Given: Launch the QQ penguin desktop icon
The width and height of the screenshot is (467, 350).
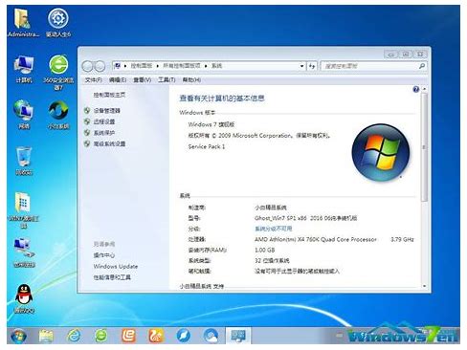Looking at the screenshot, I should 24,298.
